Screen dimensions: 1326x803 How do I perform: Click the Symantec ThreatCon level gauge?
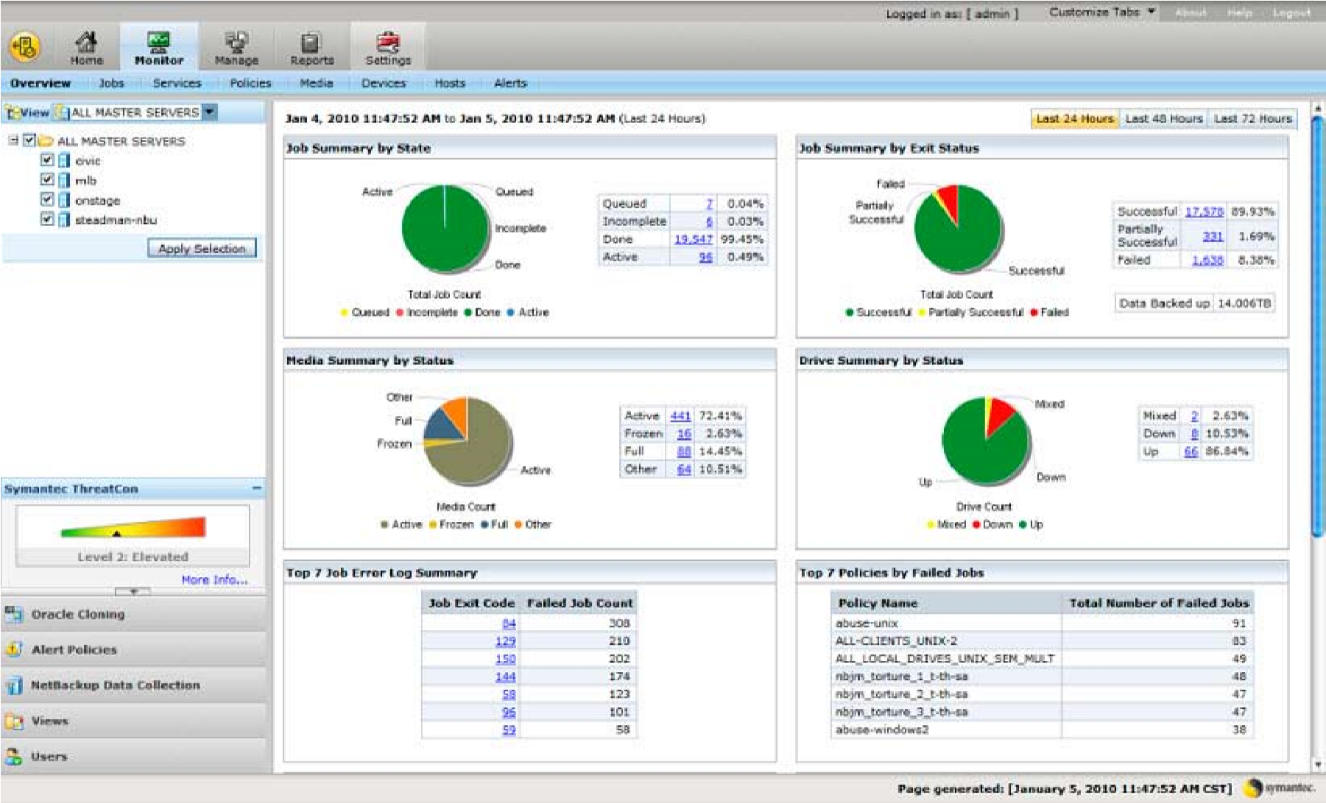pyautogui.click(x=133, y=528)
